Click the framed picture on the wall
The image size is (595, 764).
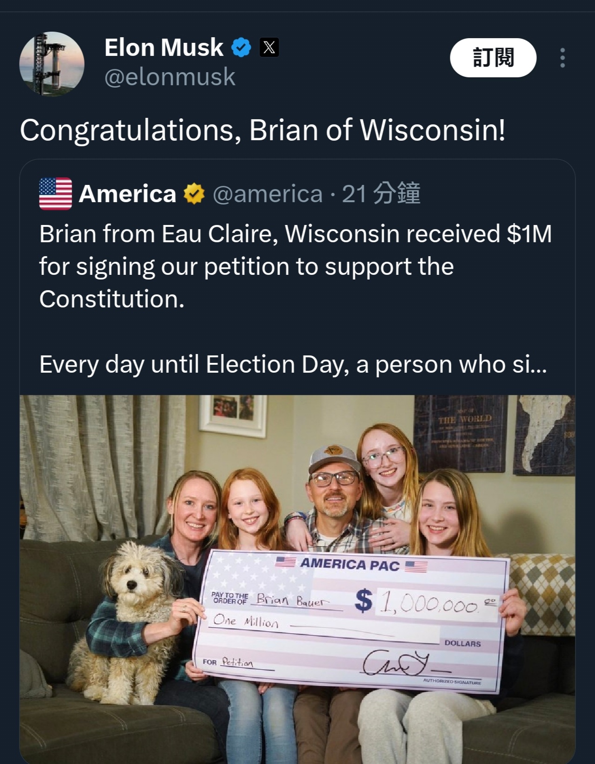[x=232, y=415]
